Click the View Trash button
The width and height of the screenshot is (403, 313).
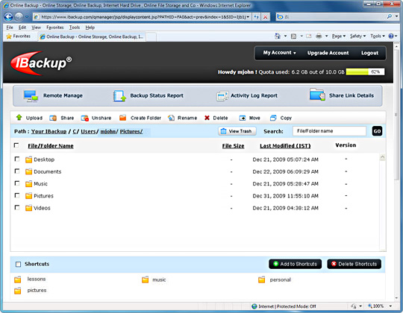coord(237,131)
